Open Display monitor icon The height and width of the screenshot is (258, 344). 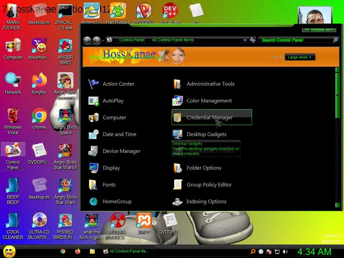tap(94, 168)
